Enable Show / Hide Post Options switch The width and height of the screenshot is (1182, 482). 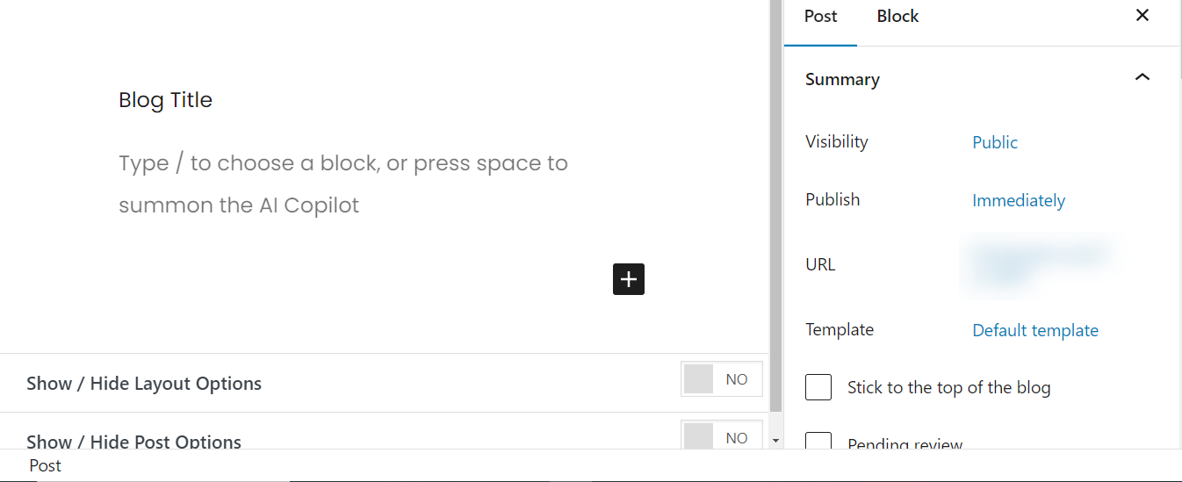coord(721,436)
